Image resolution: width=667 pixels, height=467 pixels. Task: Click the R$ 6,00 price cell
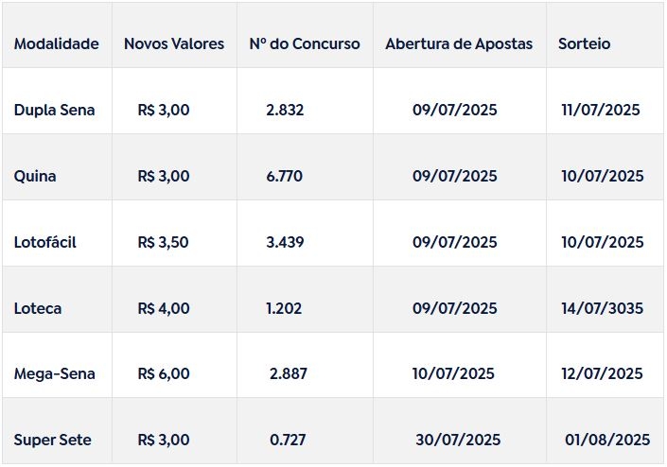point(164,374)
